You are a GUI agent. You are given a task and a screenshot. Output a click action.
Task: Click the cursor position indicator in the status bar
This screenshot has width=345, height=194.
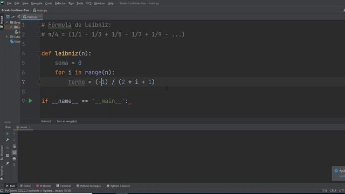tap(325, 190)
